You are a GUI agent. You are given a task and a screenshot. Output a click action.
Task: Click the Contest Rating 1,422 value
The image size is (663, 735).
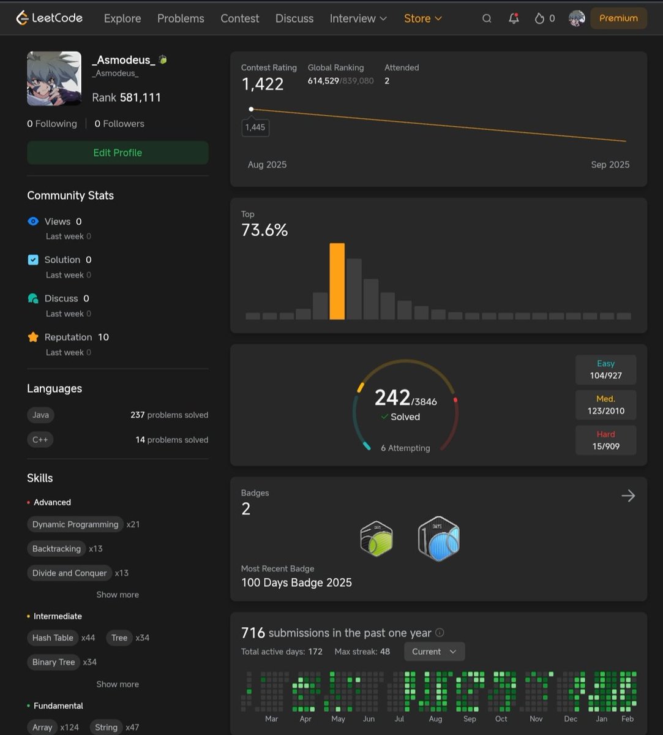click(263, 85)
